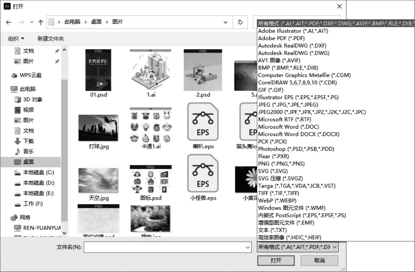Choose TIFF (*.TIF,*.TIFF) format
415x272 pixels.
tap(336, 193)
